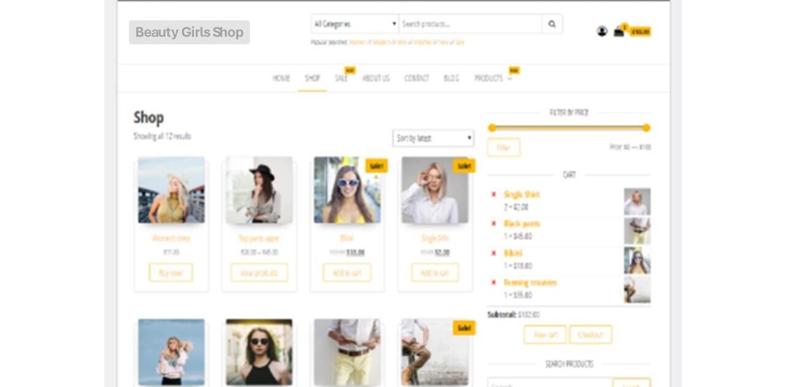Open the woman in pink sweater image
The width and height of the screenshot is (786, 387).
pyautogui.click(x=171, y=352)
